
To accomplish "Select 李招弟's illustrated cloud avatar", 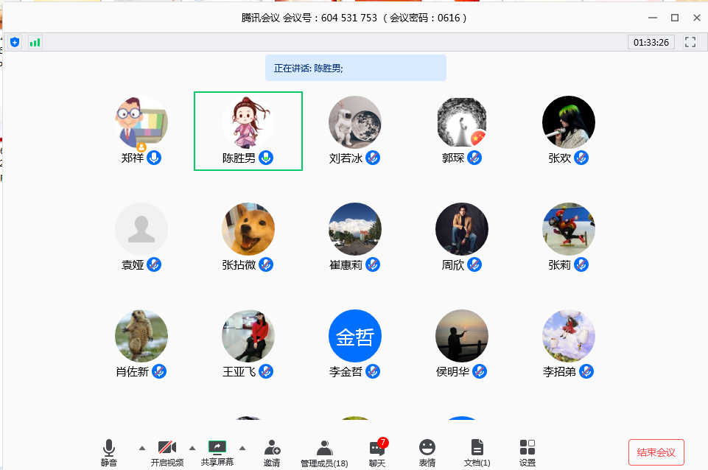I will 569,336.
